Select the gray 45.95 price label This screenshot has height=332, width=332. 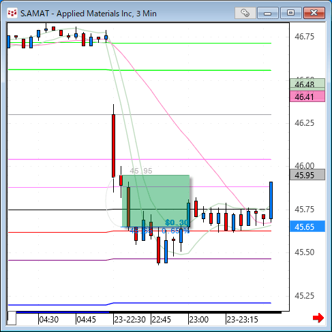click(x=307, y=175)
